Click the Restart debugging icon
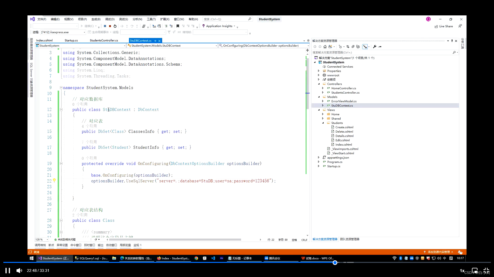The width and height of the screenshot is (494, 277). pyautogui.click(x=115, y=26)
